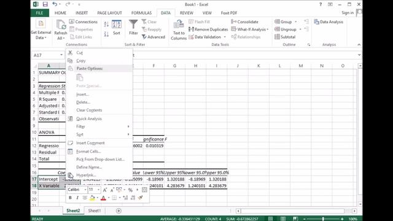The width and height of the screenshot is (393, 221).
Task: Switch to HOME ribbon tab
Action: point(60,13)
